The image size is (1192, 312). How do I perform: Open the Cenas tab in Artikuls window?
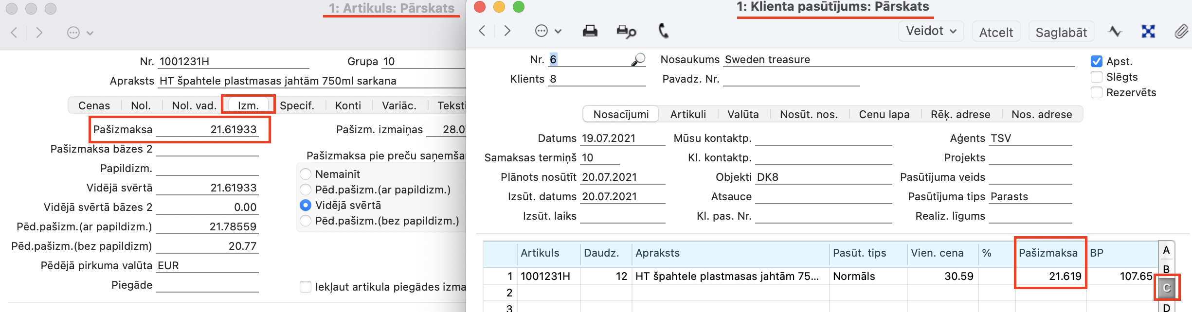[x=94, y=106]
